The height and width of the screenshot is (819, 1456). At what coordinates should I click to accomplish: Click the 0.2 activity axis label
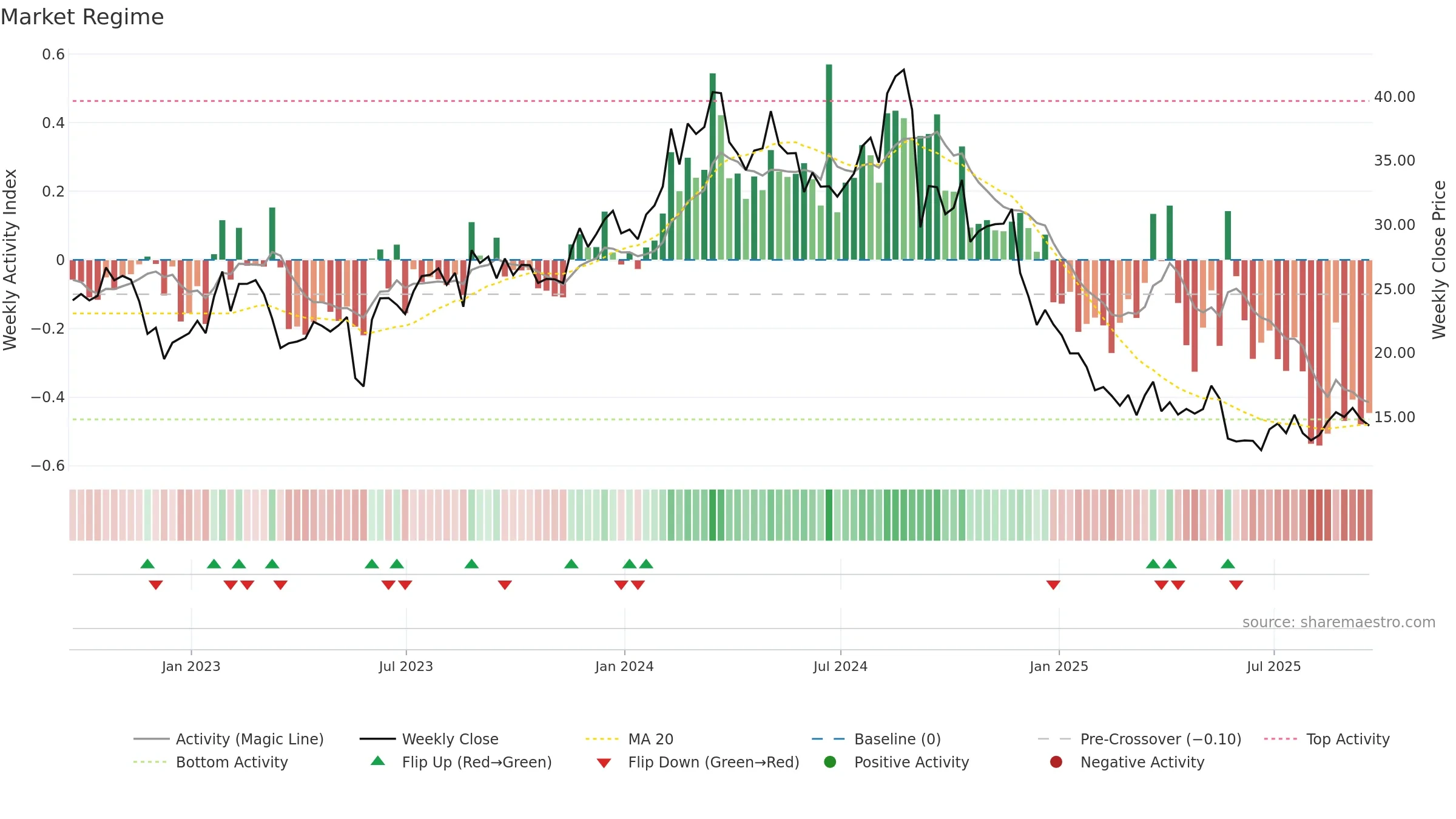53,192
